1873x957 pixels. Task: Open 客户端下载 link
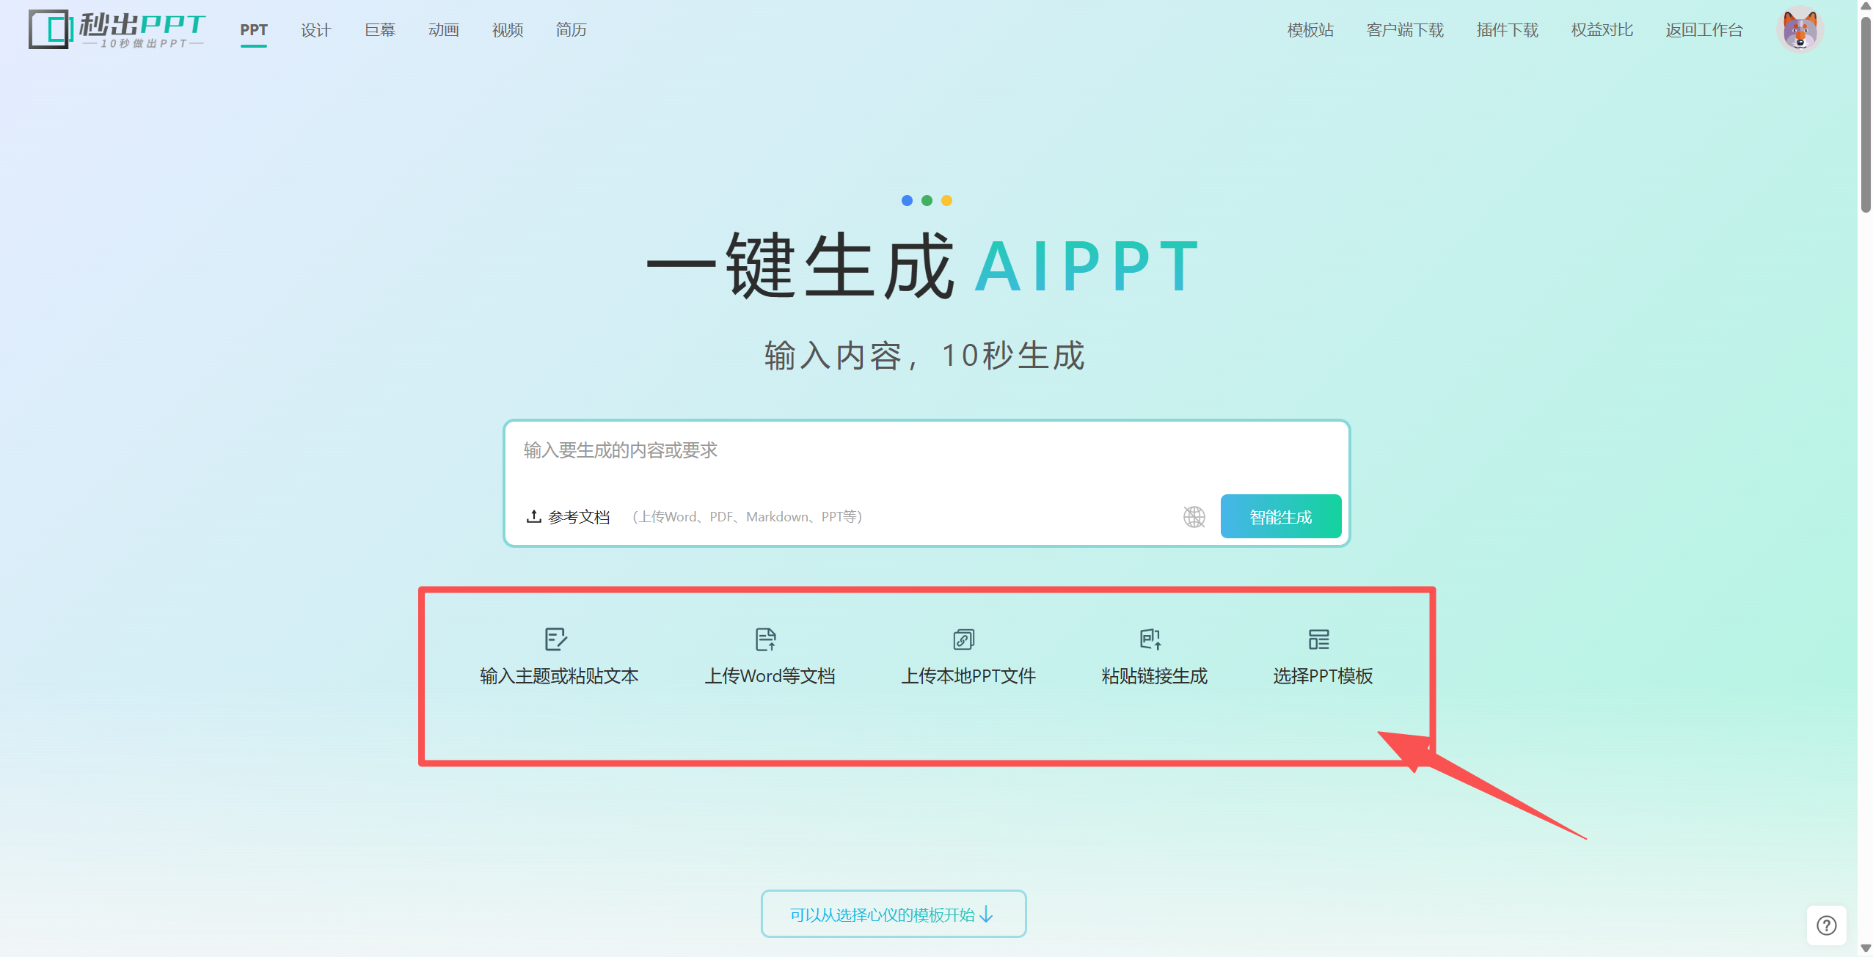[1404, 30]
